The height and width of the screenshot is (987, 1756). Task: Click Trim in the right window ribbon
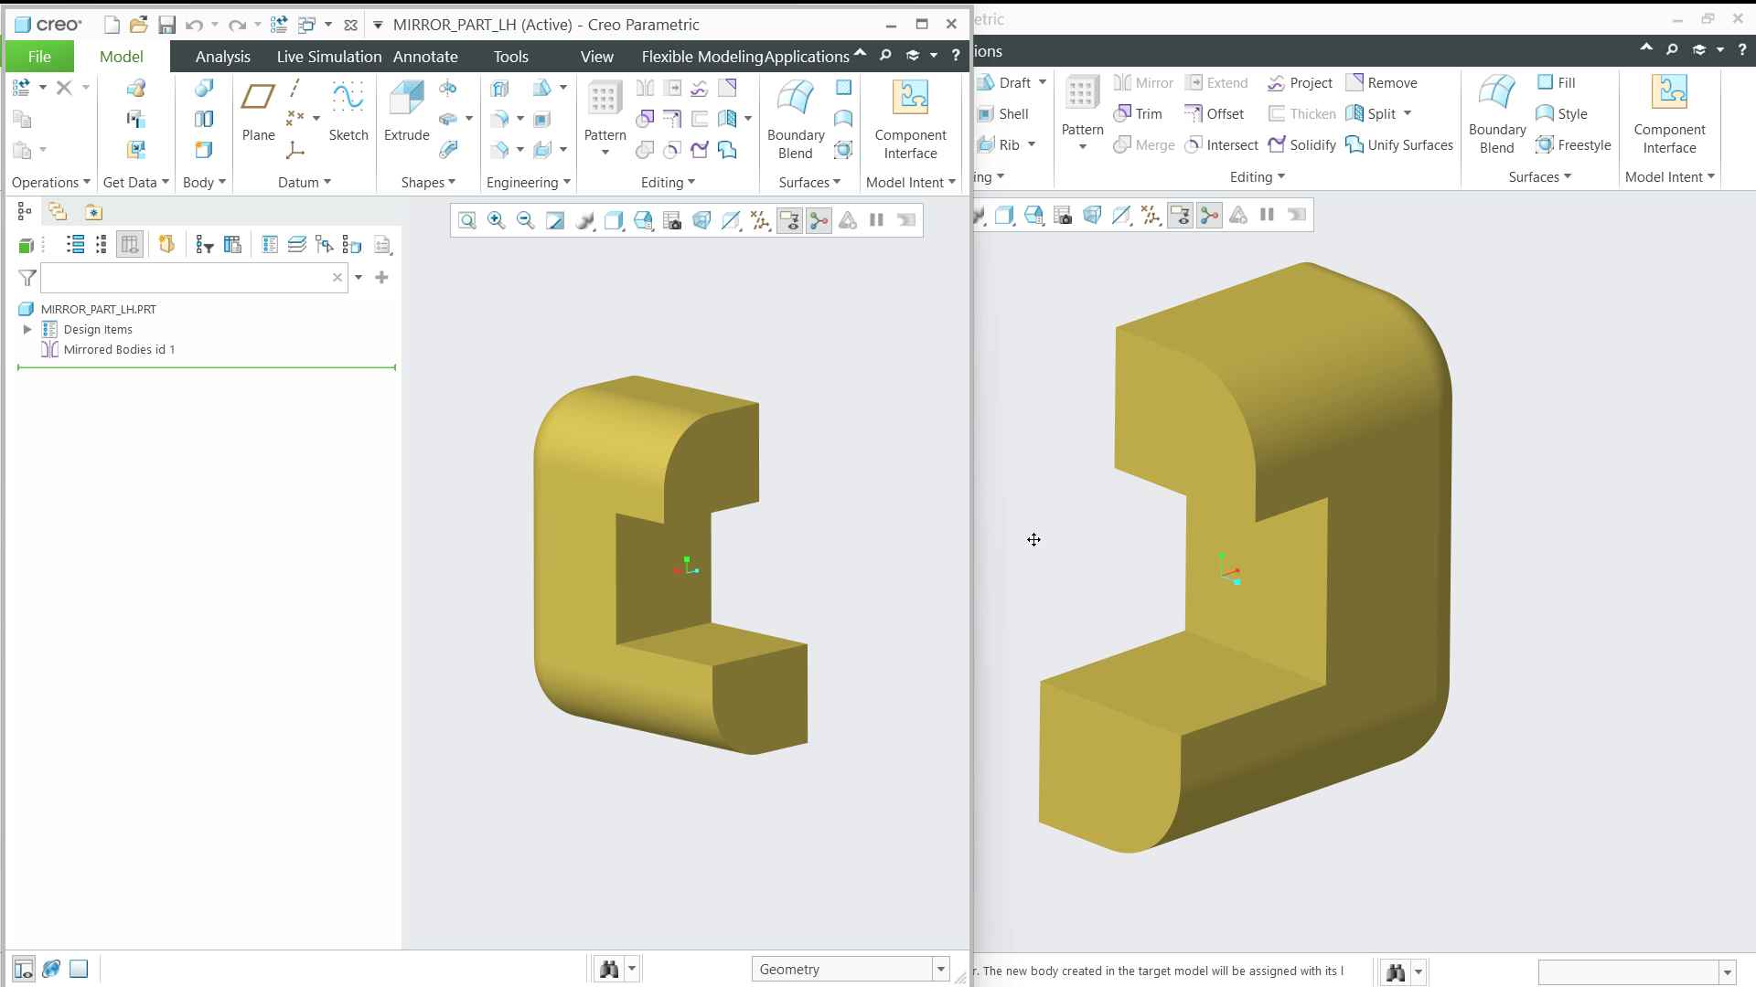point(1138,113)
